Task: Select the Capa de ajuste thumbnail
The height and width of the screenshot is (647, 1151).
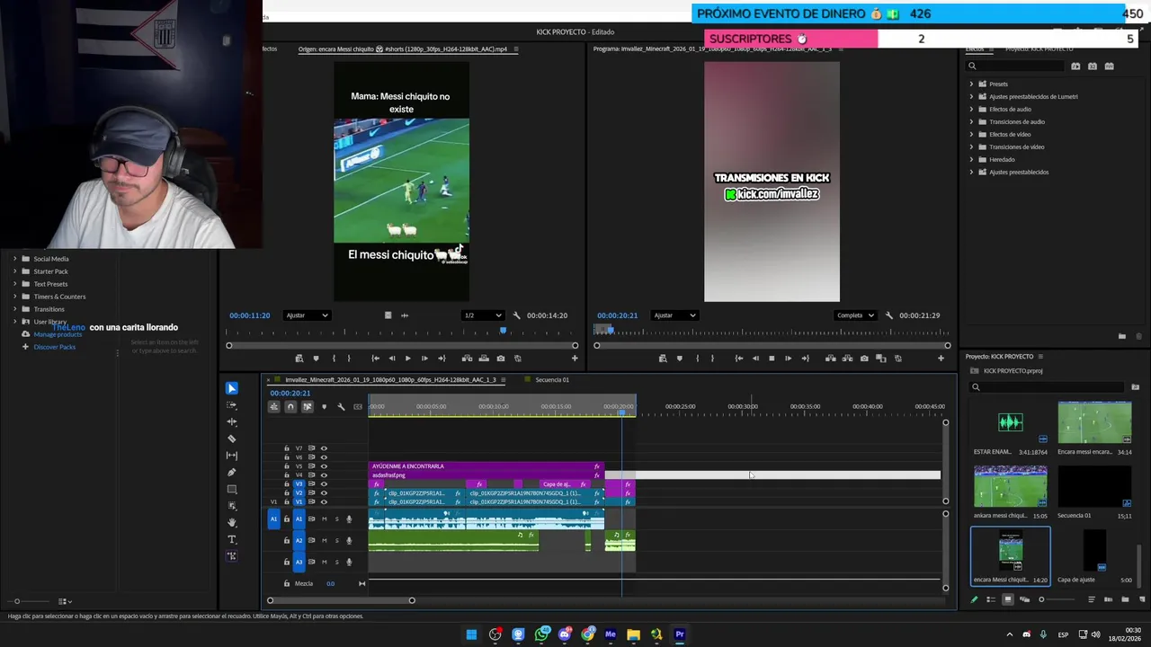Action: point(1094,550)
